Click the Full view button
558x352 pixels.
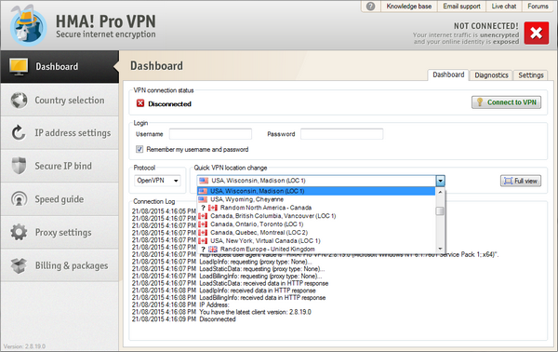coord(521,181)
